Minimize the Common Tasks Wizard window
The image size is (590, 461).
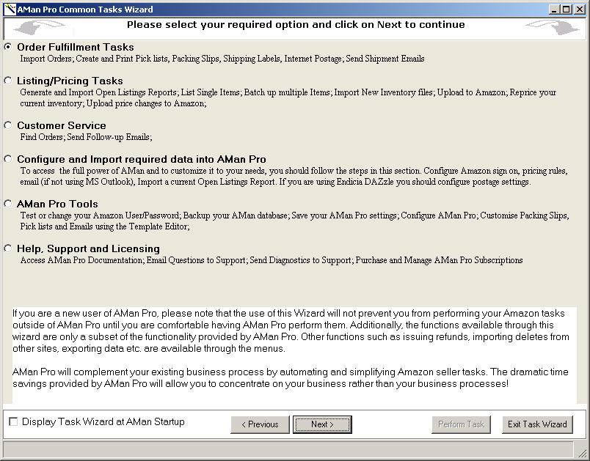[553, 10]
